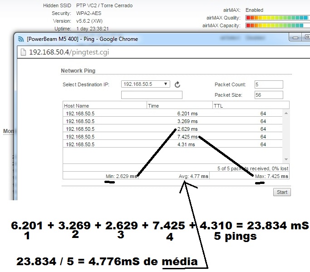Image resolution: width=310 pixels, height=272 pixels.
Task: Select the row with 7.425 ms time
Action: click(x=172, y=137)
